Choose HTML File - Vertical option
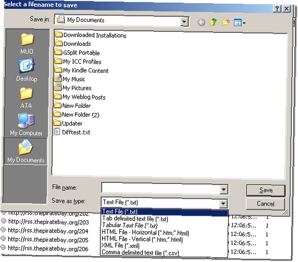298x262 pixels. [164, 239]
